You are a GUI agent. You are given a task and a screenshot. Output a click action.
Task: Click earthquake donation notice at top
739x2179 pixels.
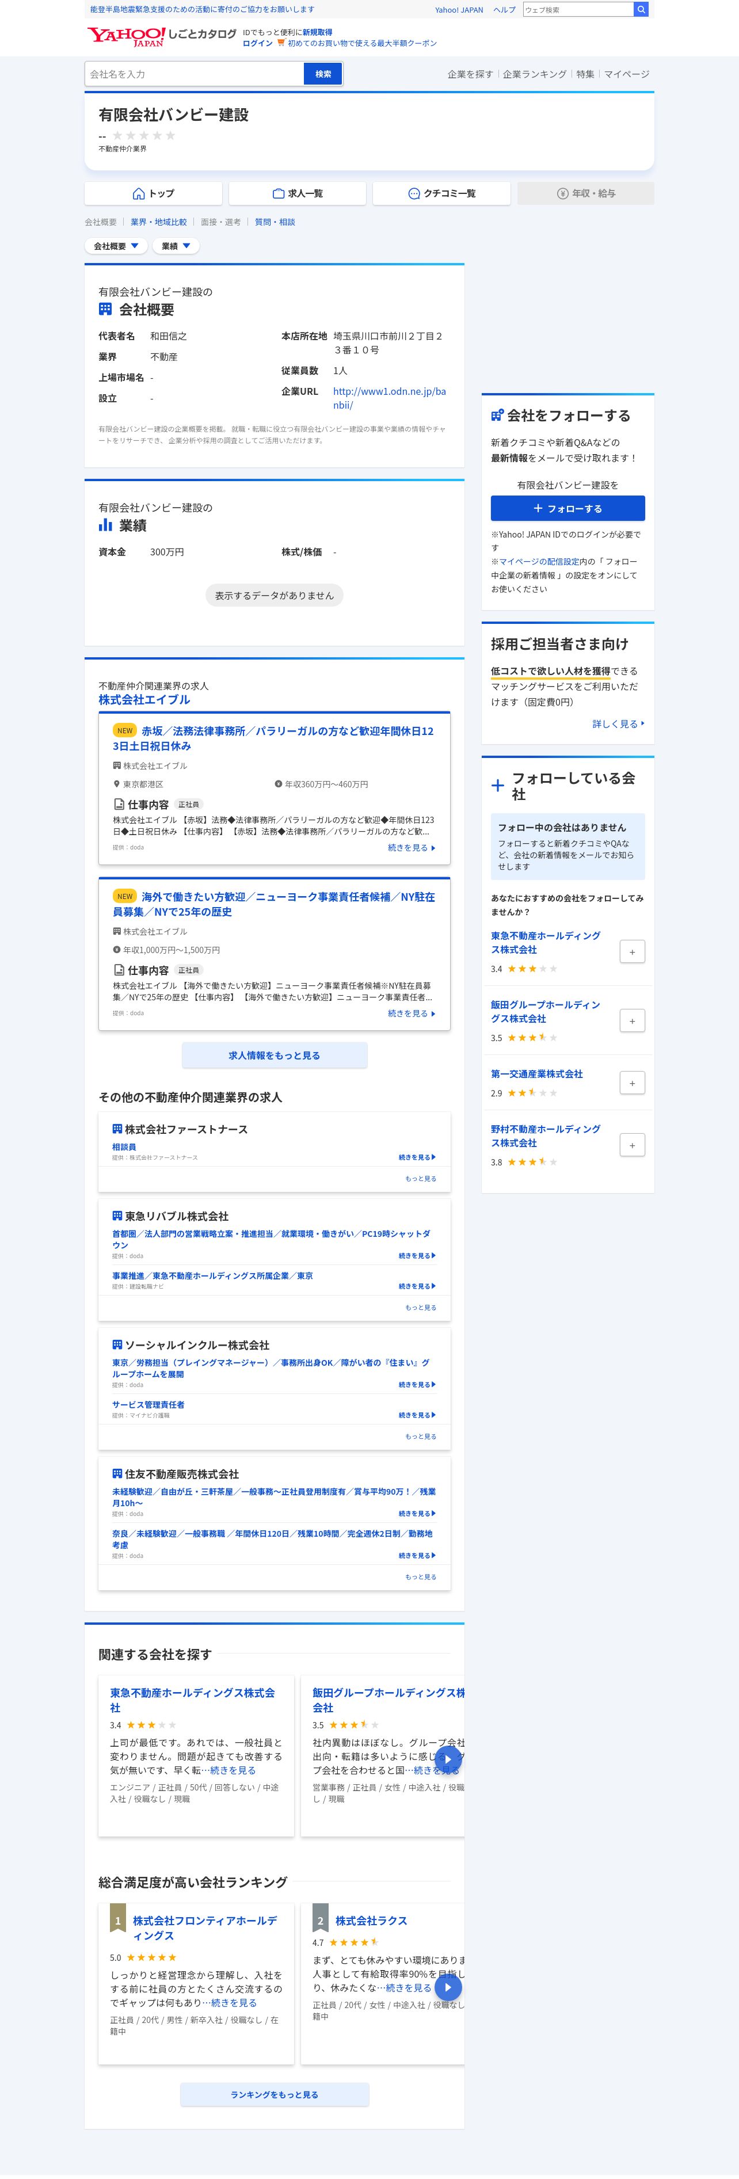tap(202, 9)
